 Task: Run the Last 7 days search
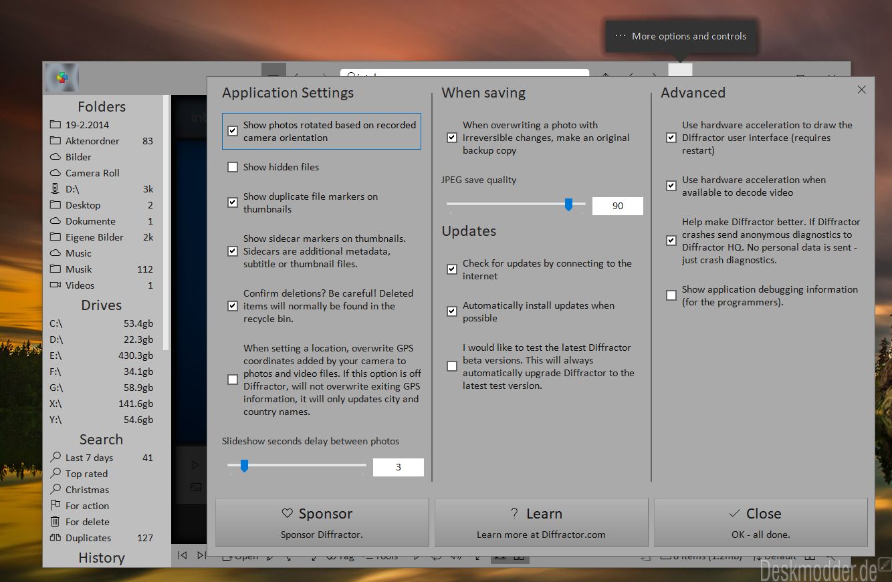(102, 458)
